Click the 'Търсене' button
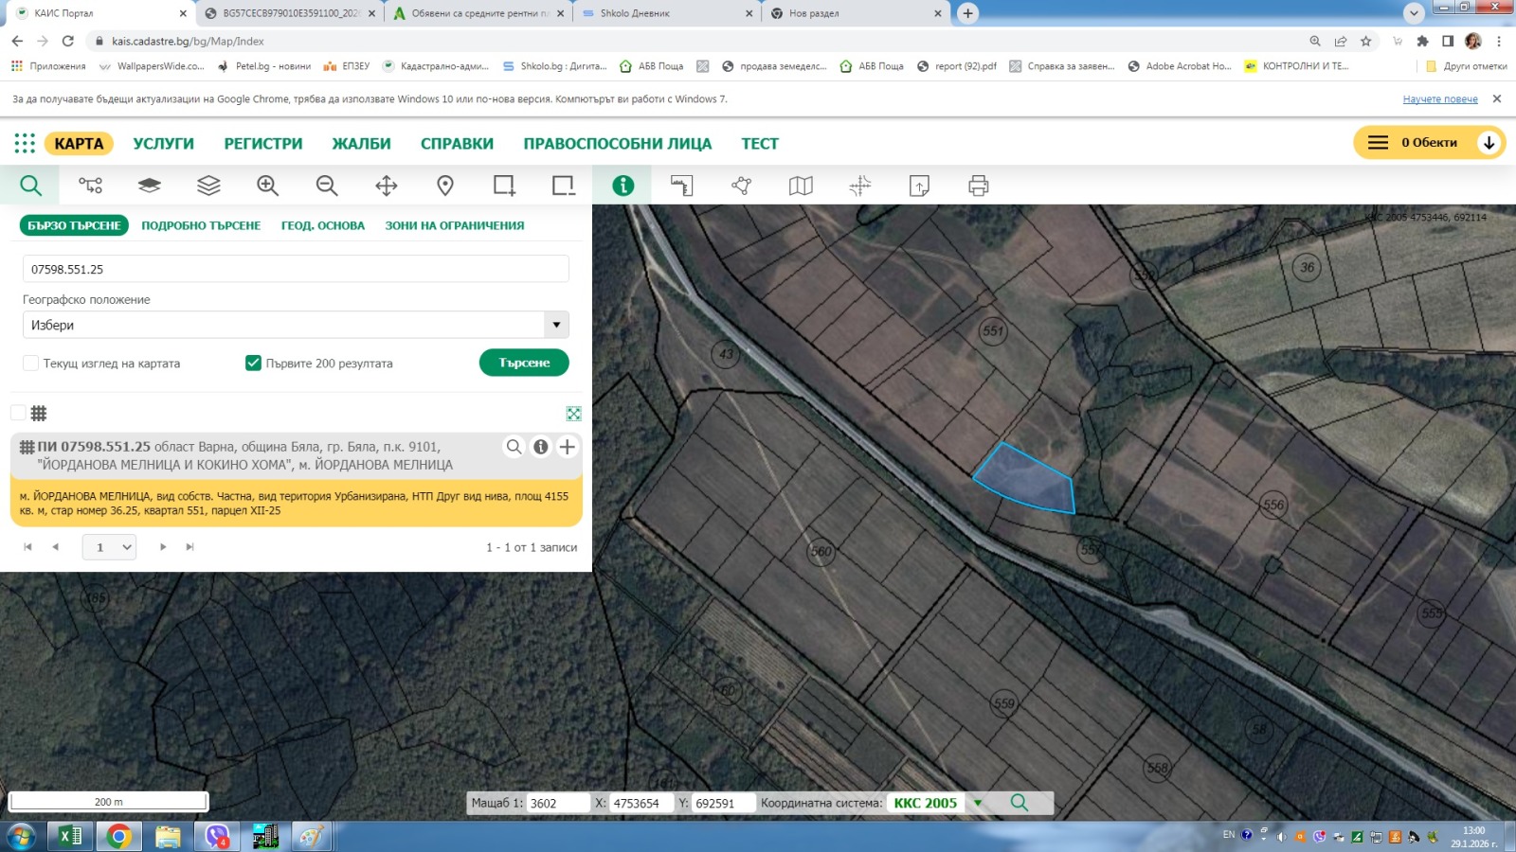Screen dimensions: 1516x852 pos(523,363)
